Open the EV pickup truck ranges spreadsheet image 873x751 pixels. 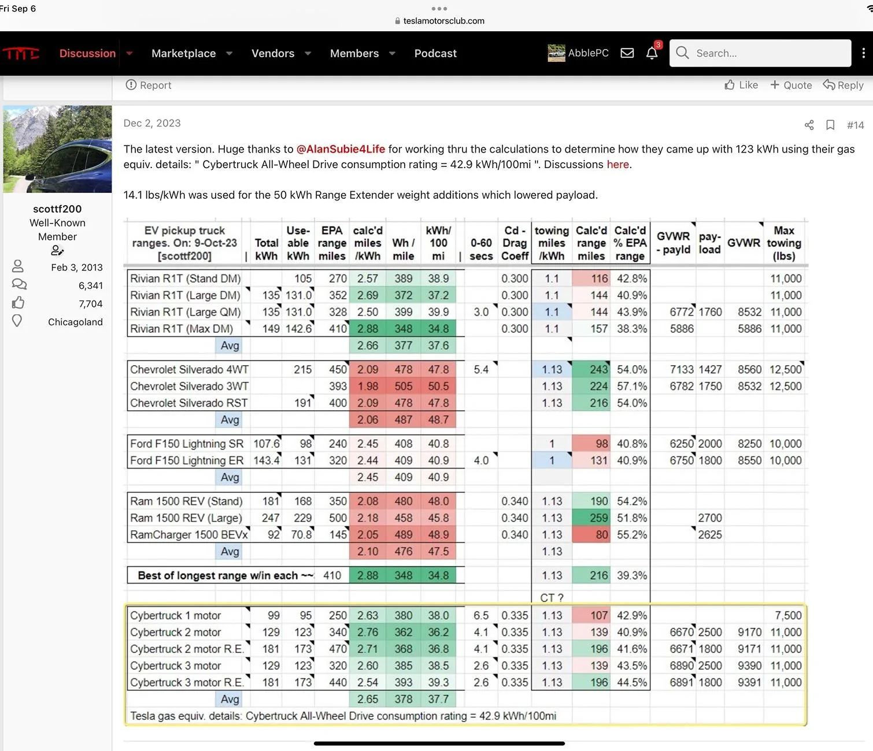coord(465,473)
